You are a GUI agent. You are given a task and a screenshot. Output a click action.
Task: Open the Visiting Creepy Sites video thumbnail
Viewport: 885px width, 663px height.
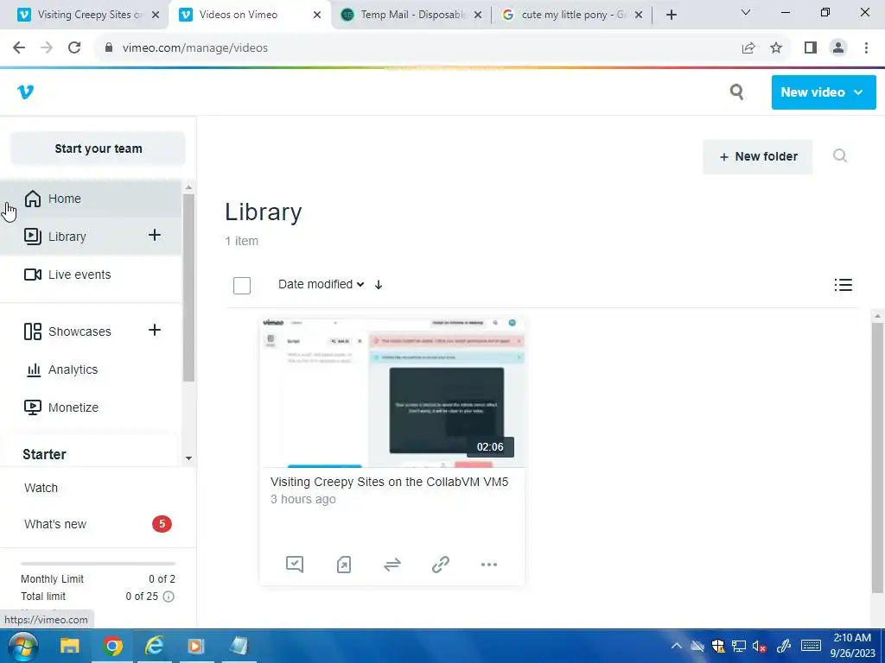(x=392, y=393)
